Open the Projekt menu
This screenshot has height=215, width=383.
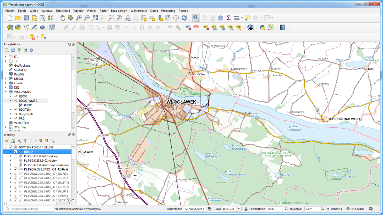pos(10,11)
